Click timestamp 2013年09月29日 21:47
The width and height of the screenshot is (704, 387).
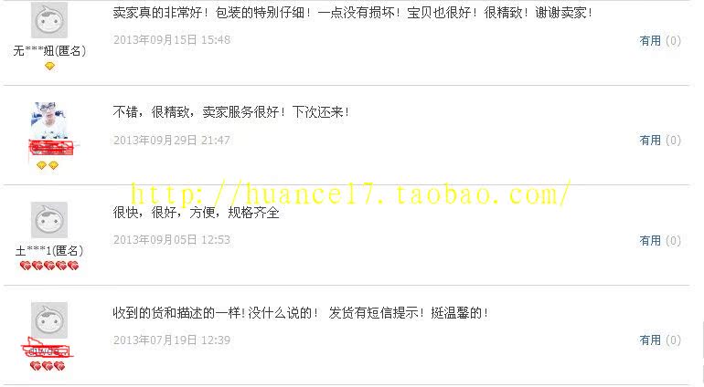pyautogui.click(x=172, y=141)
